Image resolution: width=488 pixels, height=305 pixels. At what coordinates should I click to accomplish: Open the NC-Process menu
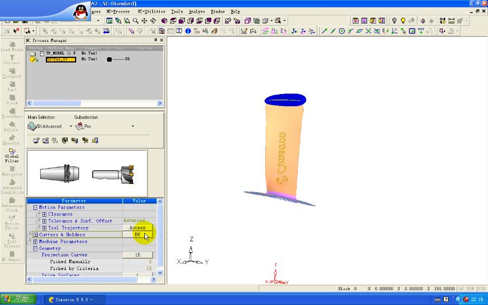pyautogui.click(x=118, y=11)
